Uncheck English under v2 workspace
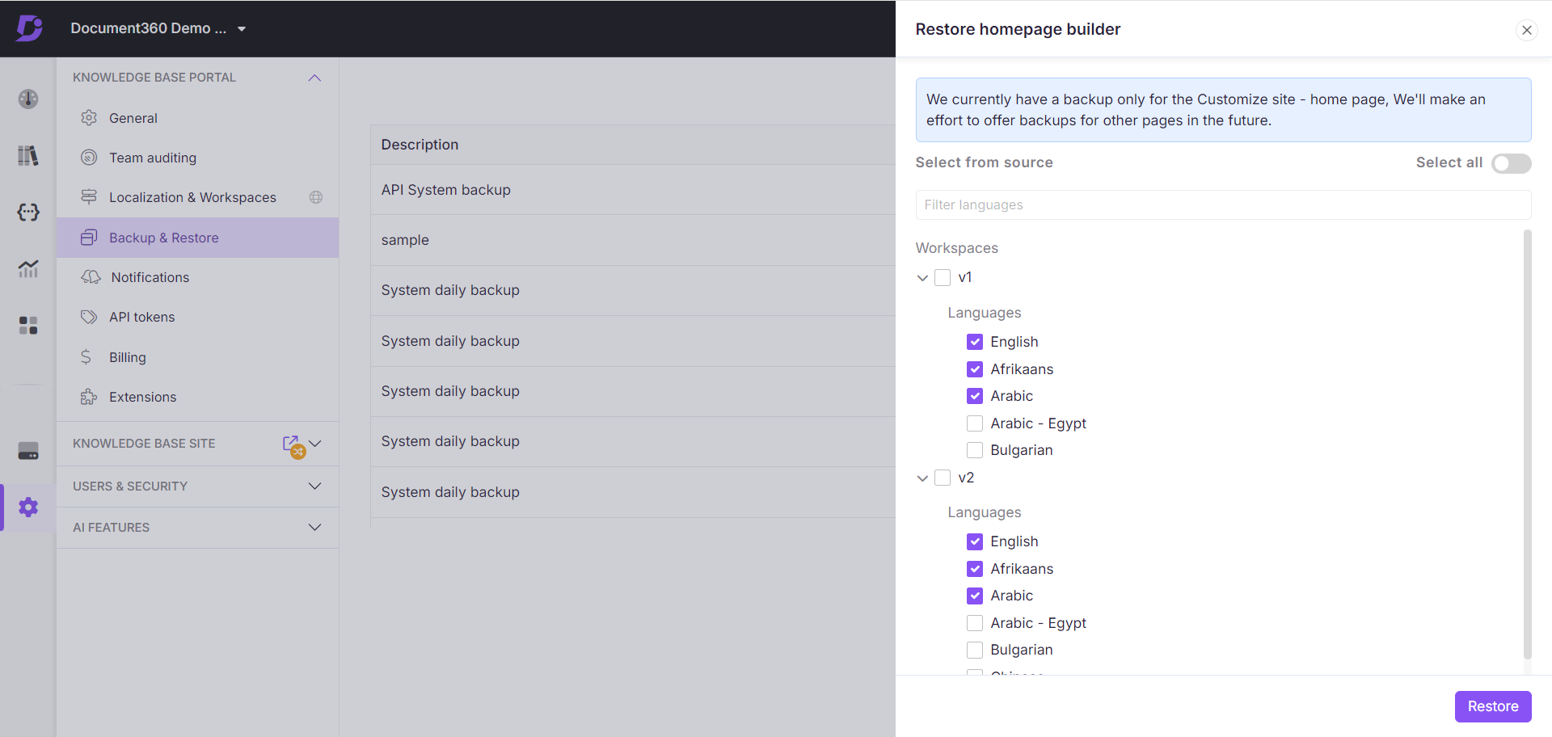The width and height of the screenshot is (1552, 737). tap(975, 541)
